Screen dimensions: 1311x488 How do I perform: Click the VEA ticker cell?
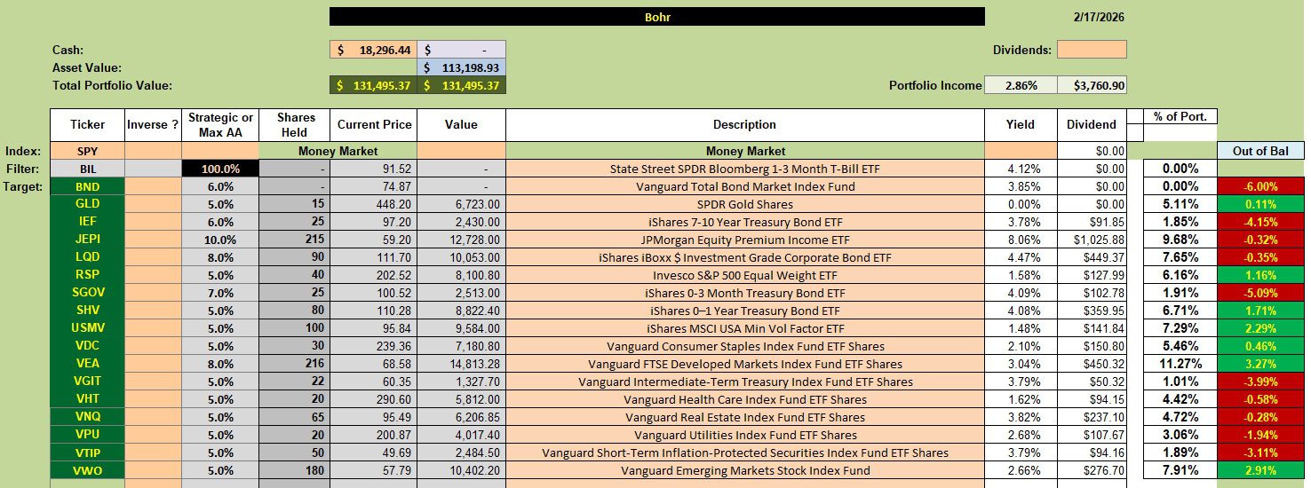click(87, 364)
